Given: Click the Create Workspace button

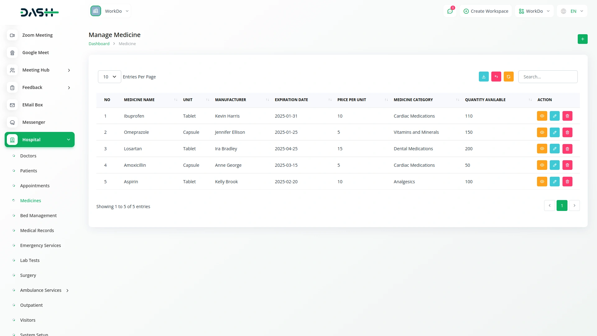Looking at the screenshot, I should pos(486,11).
